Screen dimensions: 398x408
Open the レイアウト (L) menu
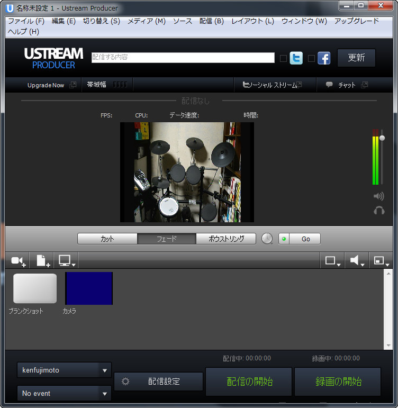pos(253,21)
